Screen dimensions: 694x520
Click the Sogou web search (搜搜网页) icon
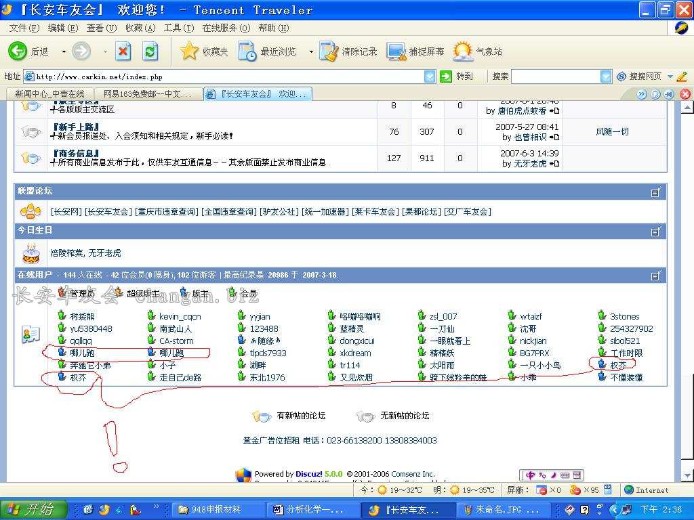[x=621, y=77]
